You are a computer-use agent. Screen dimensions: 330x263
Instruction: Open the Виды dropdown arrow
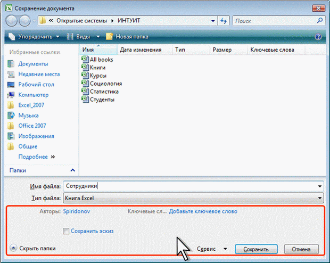click(98, 37)
